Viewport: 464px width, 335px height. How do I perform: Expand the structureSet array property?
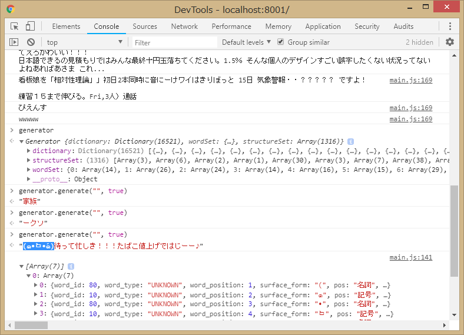(29, 161)
